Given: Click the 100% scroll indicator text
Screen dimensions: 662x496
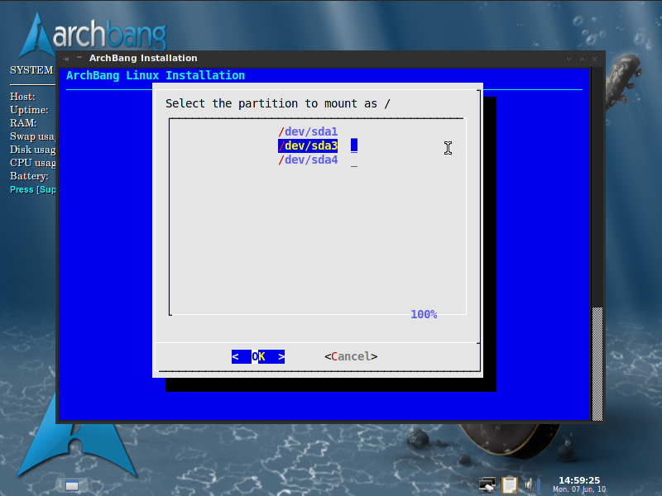Looking at the screenshot, I should [424, 315].
